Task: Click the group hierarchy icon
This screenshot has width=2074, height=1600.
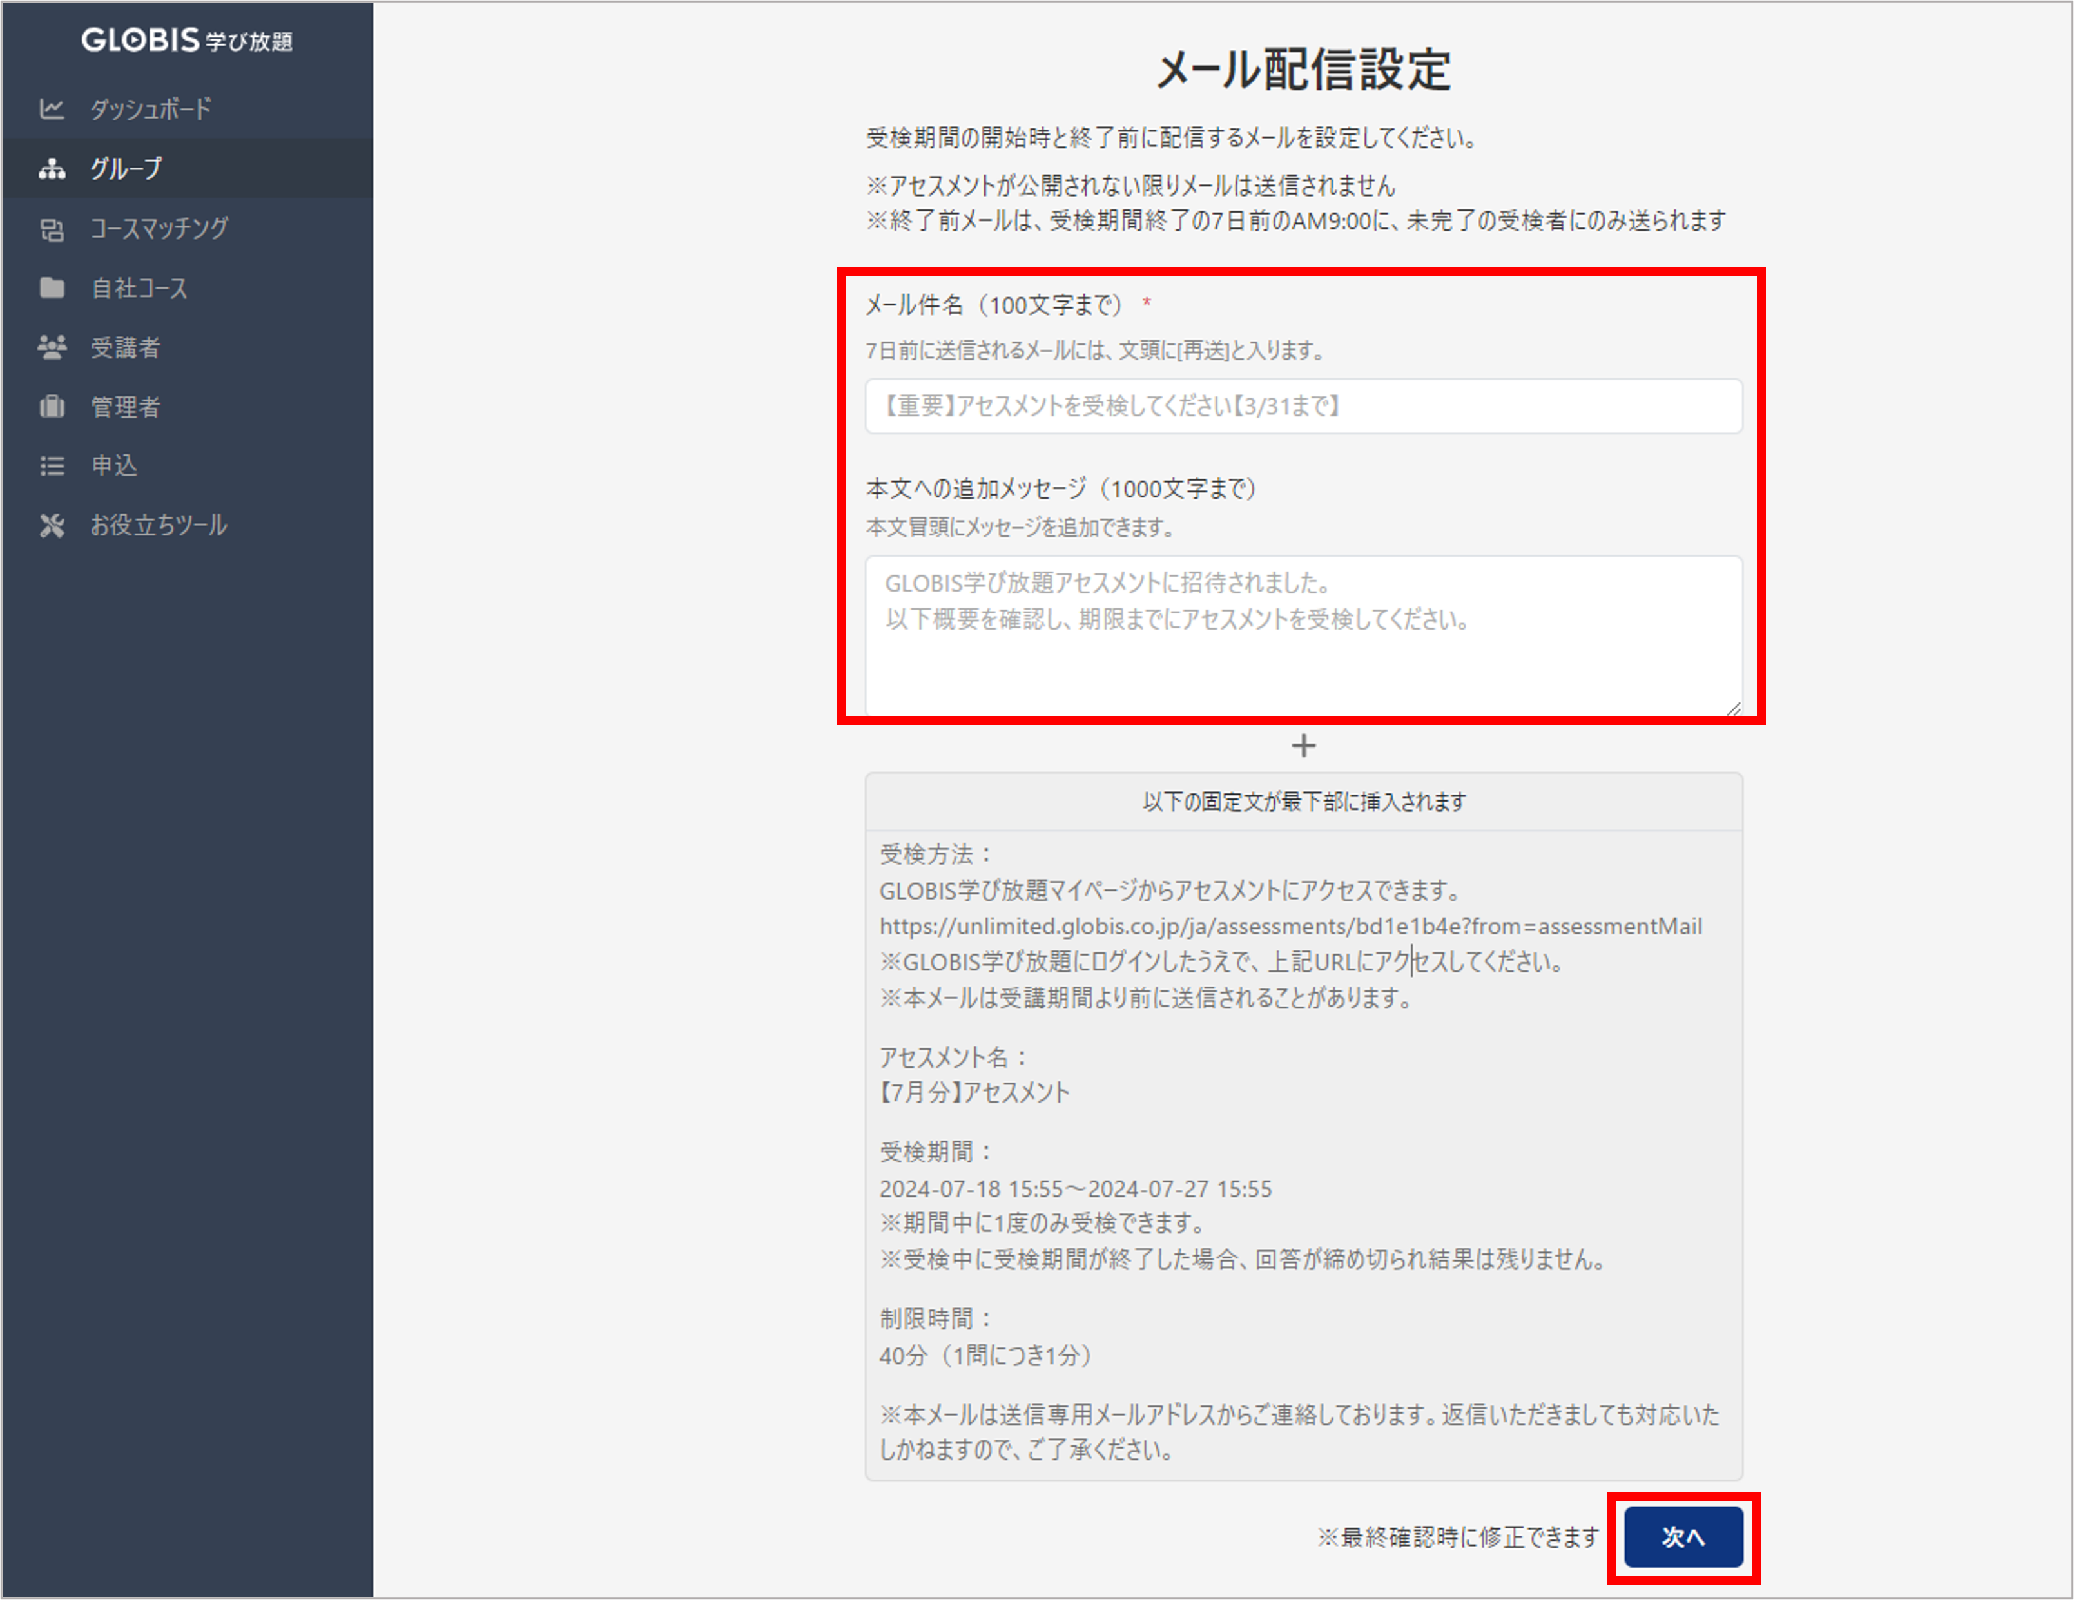Action: 52,169
